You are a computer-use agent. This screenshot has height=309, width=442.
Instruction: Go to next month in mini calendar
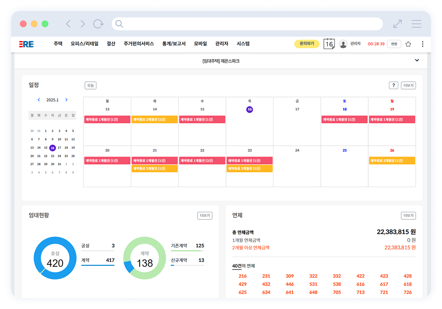(x=66, y=100)
